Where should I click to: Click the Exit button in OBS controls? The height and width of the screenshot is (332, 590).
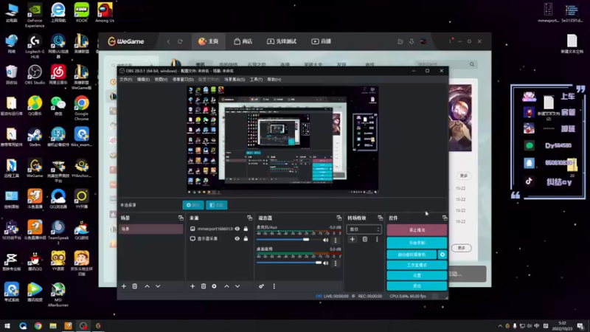(417, 286)
